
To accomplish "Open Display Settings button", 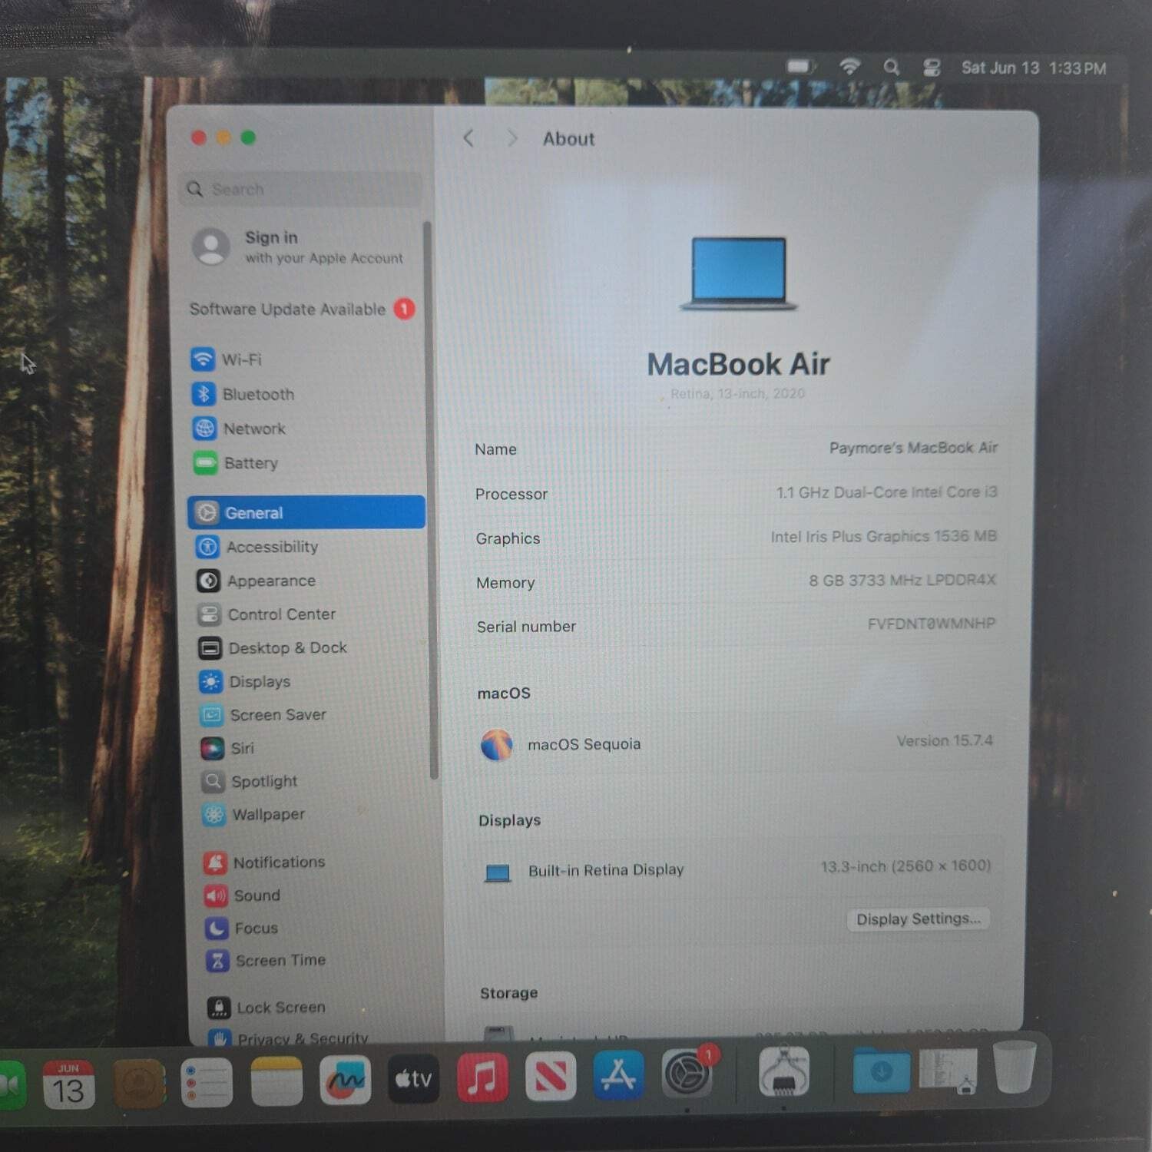I will tap(919, 919).
